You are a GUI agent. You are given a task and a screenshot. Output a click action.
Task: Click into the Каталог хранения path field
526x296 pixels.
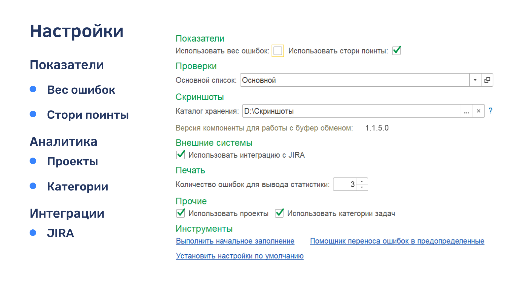(x=351, y=111)
